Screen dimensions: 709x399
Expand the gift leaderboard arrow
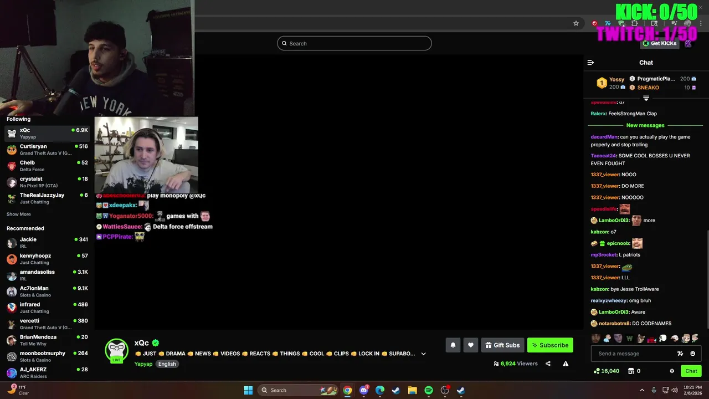[646, 98]
